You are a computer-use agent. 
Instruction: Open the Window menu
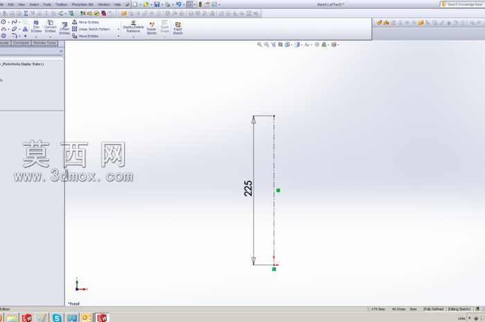coord(104,4)
